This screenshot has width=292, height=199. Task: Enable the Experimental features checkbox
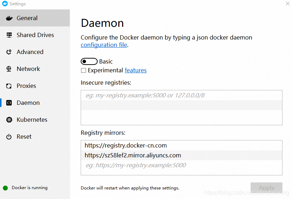coord(84,70)
